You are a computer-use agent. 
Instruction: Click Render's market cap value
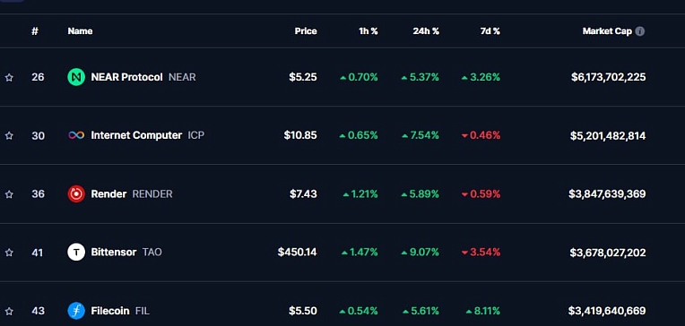pos(607,193)
